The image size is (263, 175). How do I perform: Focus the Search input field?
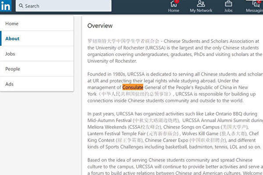coord(64,6)
